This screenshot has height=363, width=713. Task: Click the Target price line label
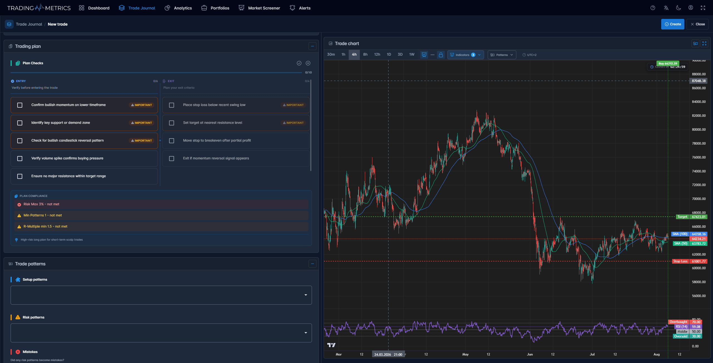(682, 217)
